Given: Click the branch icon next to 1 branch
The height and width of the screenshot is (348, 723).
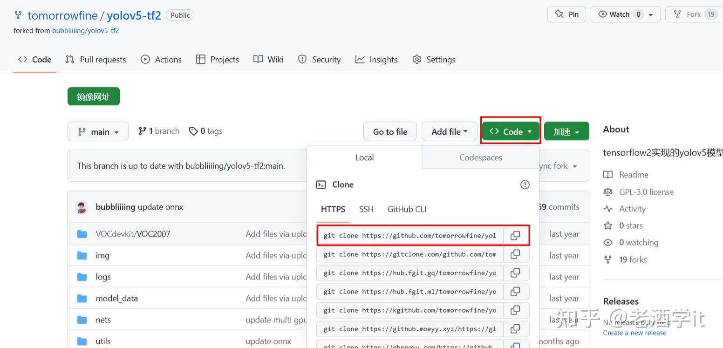Looking at the screenshot, I should (143, 131).
